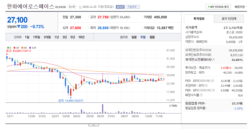Select the 3년 line chart period

65,37
